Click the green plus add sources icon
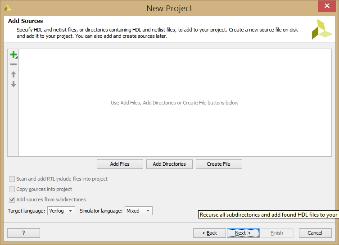 tap(14, 54)
